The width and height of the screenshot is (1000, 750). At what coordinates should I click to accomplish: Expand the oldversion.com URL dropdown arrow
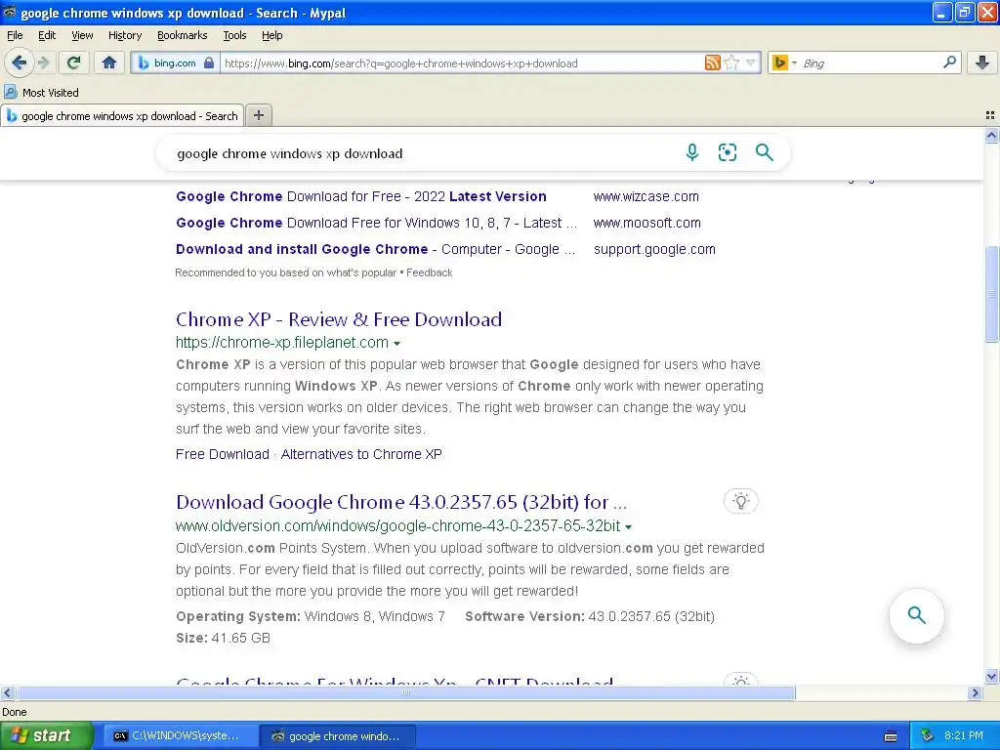[x=628, y=526]
